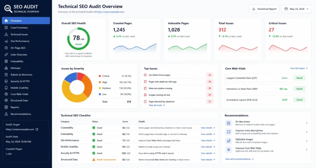This screenshot has width=316, height=168.
Task: Click the Improve meta descriptions icon
Action: pyautogui.click(x=229, y=132)
